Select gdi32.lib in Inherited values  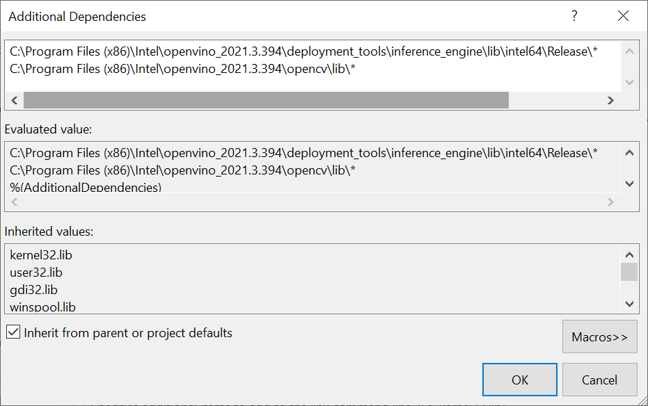click(x=33, y=289)
